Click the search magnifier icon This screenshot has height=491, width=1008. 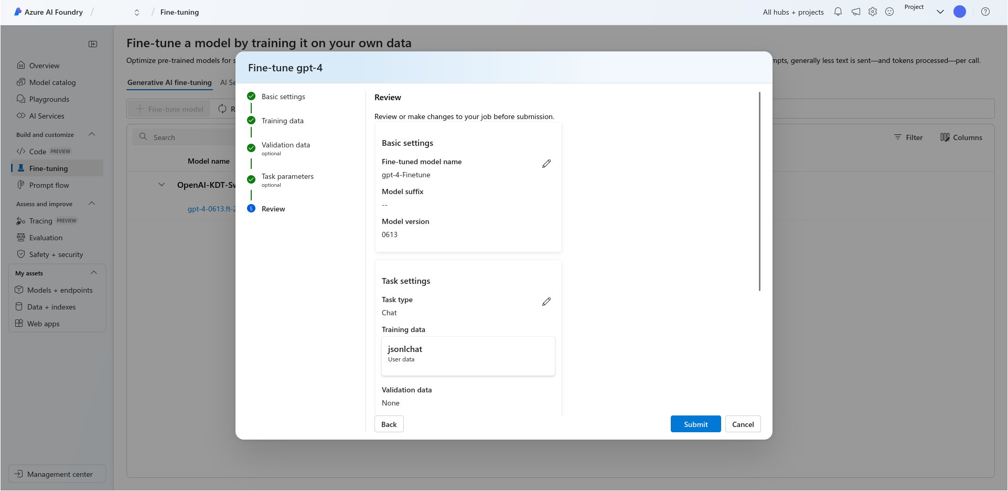point(143,137)
